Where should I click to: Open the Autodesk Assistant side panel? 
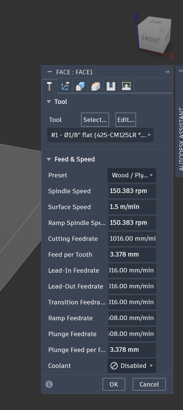coord(181,139)
